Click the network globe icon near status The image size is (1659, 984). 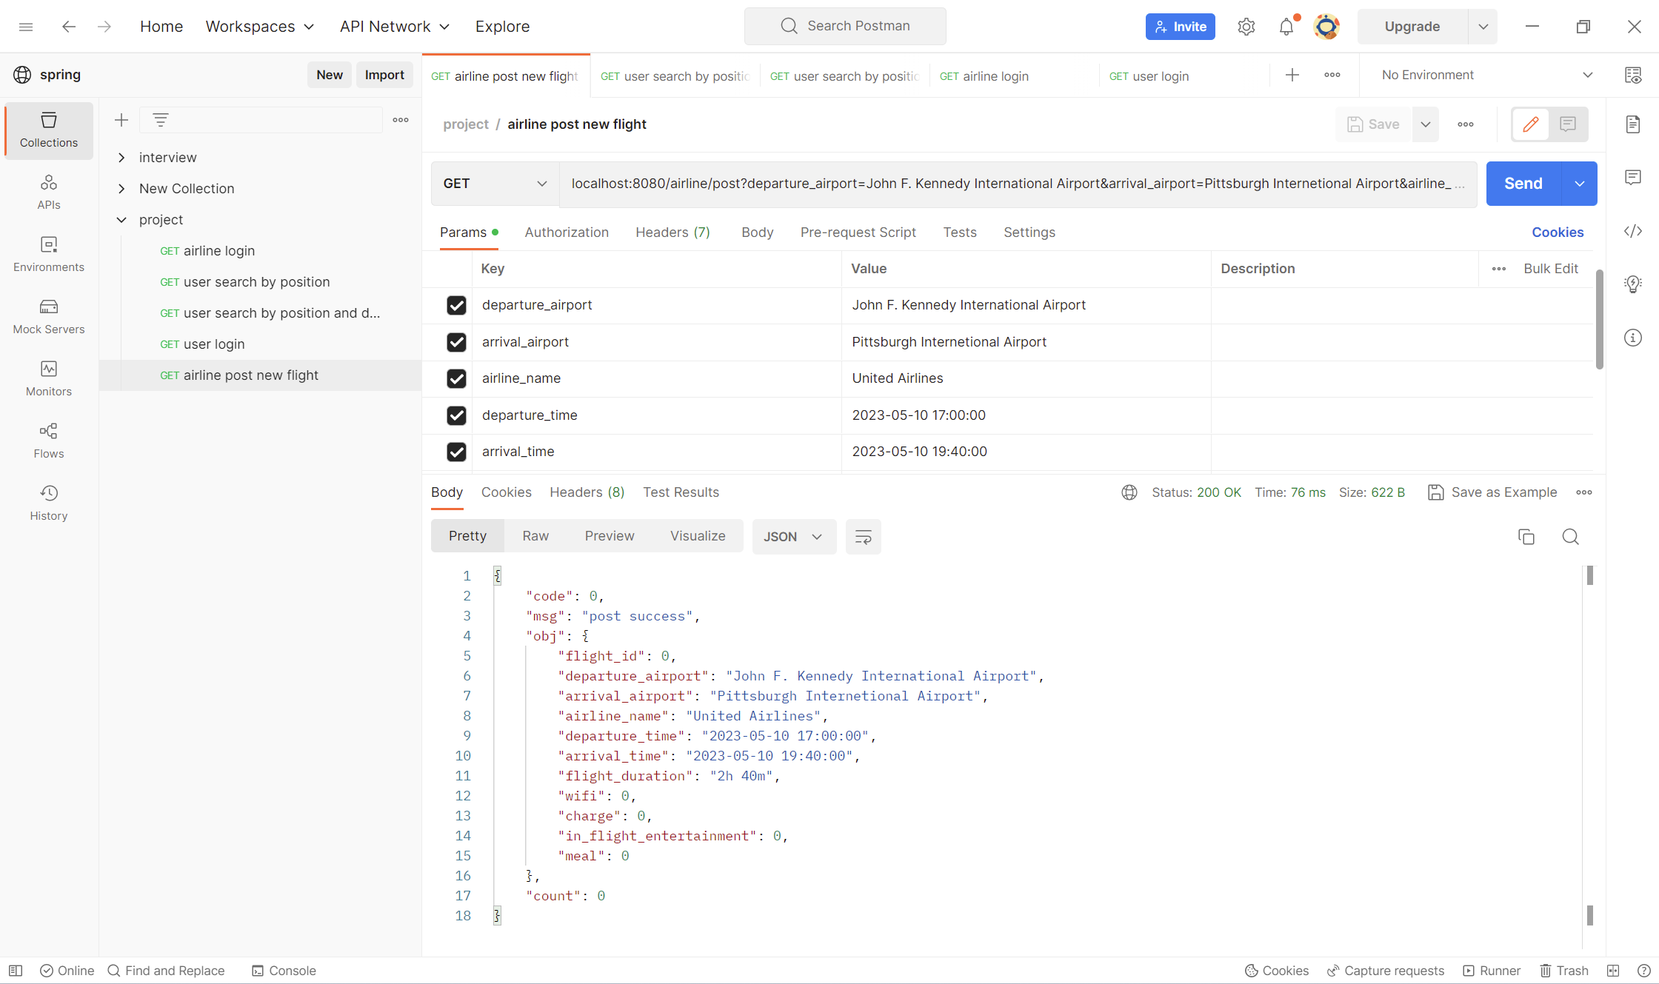point(1129,492)
